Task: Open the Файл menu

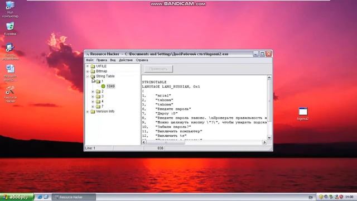Action: 90,60
